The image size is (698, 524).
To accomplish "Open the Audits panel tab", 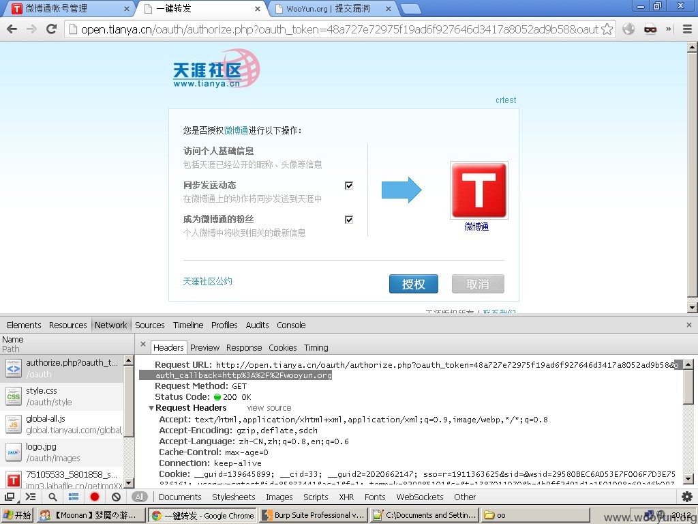I will [257, 325].
